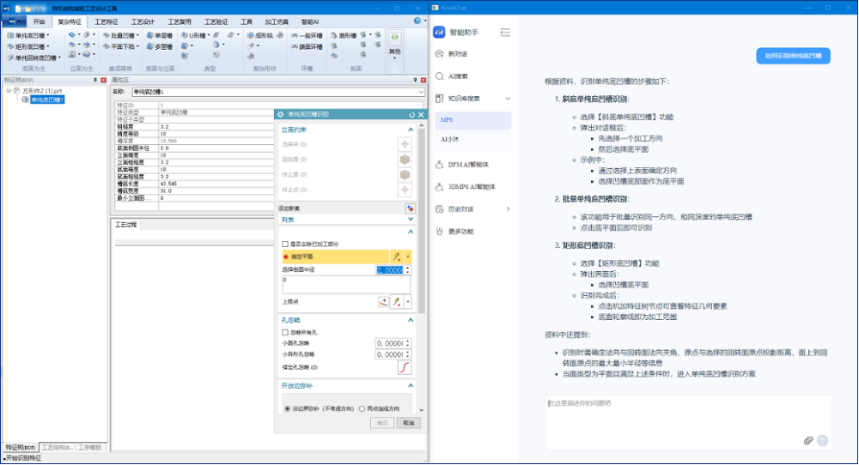
Task: Click the 选择倒圆半径 value field
Action: pos(389,269)
